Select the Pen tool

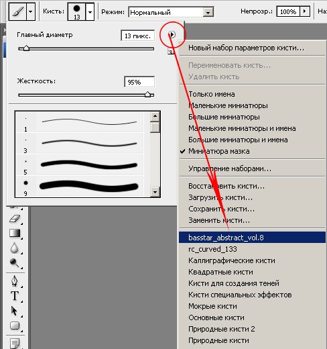tap(15, 281)
